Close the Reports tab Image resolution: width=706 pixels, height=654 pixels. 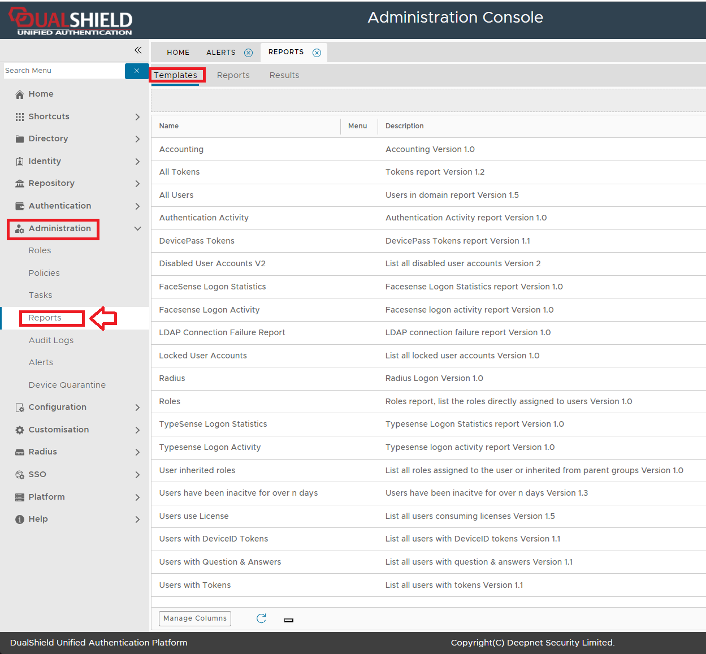tap(317, 53)
